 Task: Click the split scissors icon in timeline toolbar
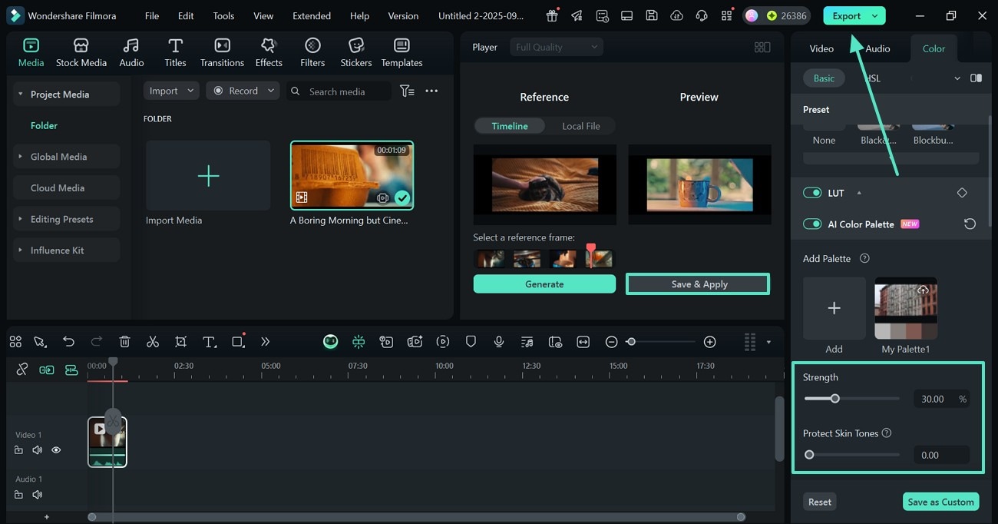pyautogui.click(x=153, y=342)
